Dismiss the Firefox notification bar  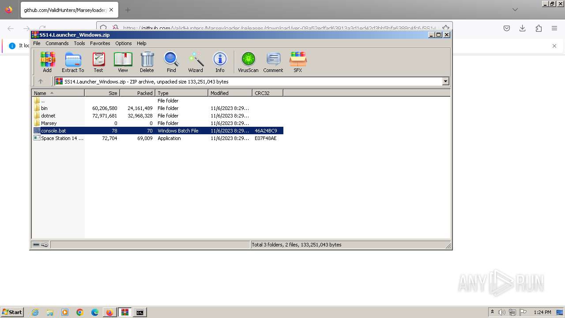pos(554,46)
